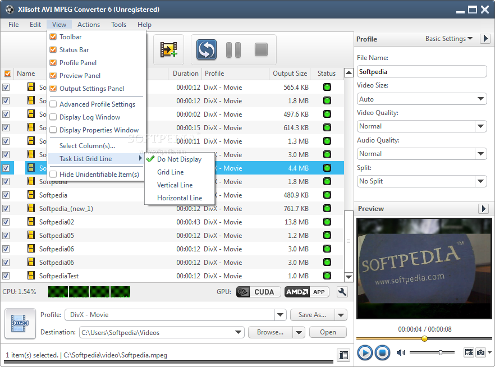Toggle Preview Panel checkbox

point(53,75)
